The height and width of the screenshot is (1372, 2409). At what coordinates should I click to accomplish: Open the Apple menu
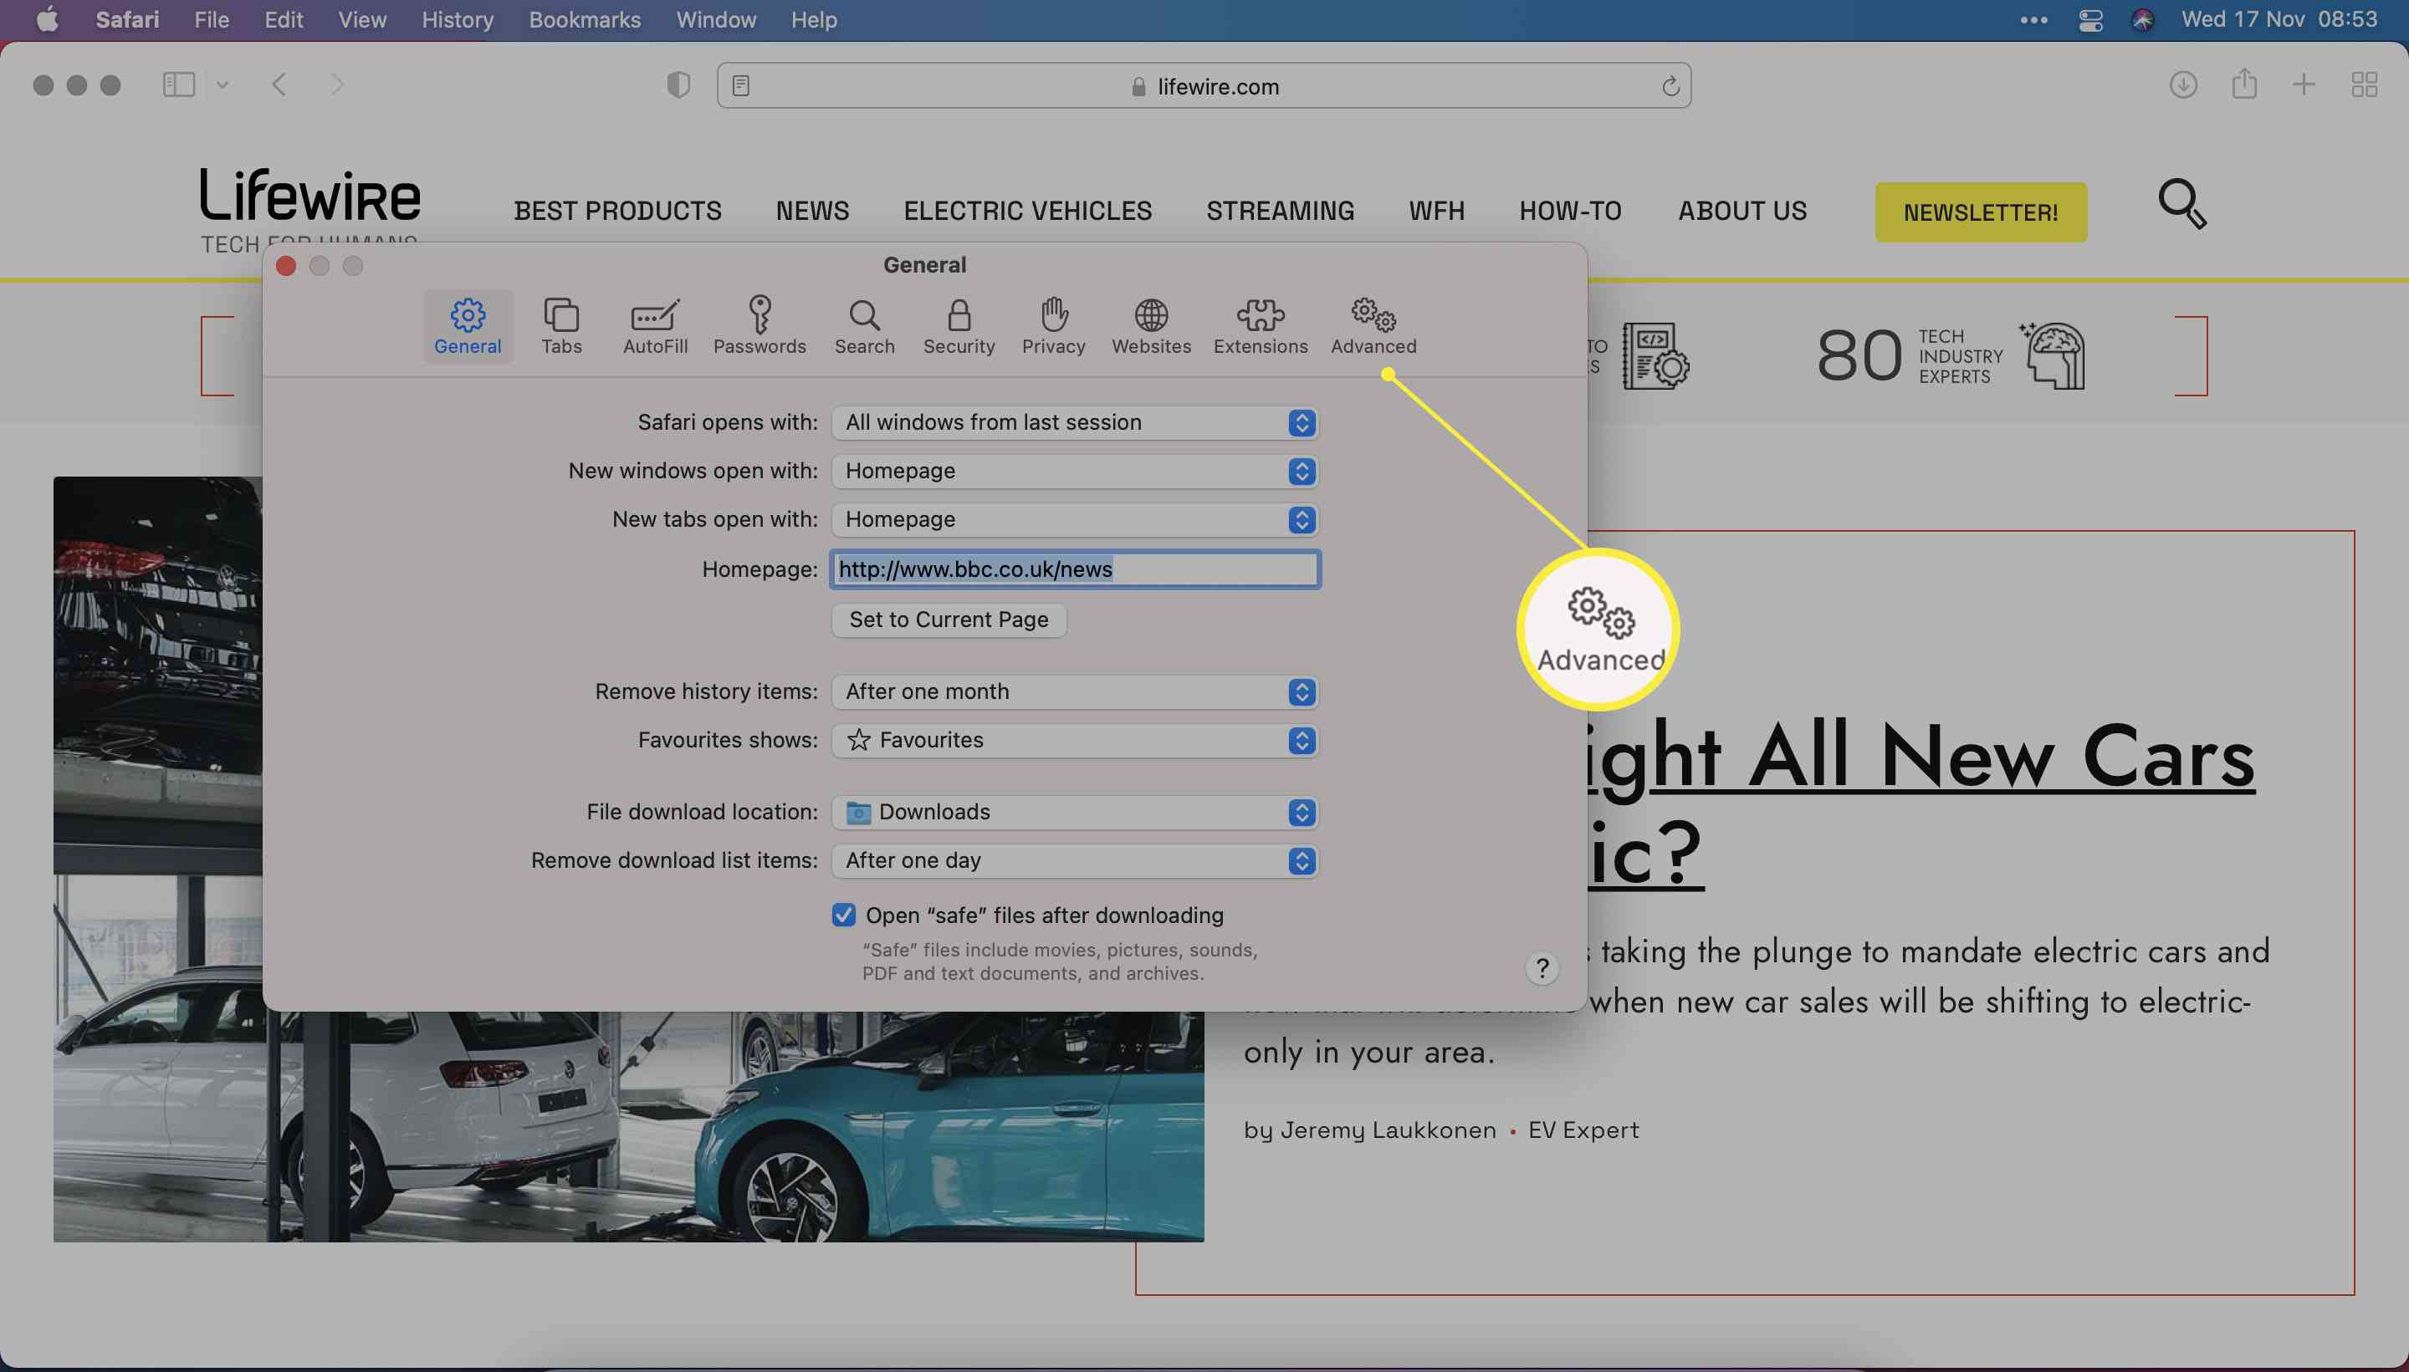pyautogui.click(x=46, y=20)
